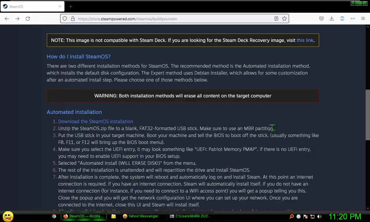Image resolution: width=370 pixels, height=222 pixels.
Task: Switch to Yahoo! Messenger taskbar window
Action: (143, 216)
